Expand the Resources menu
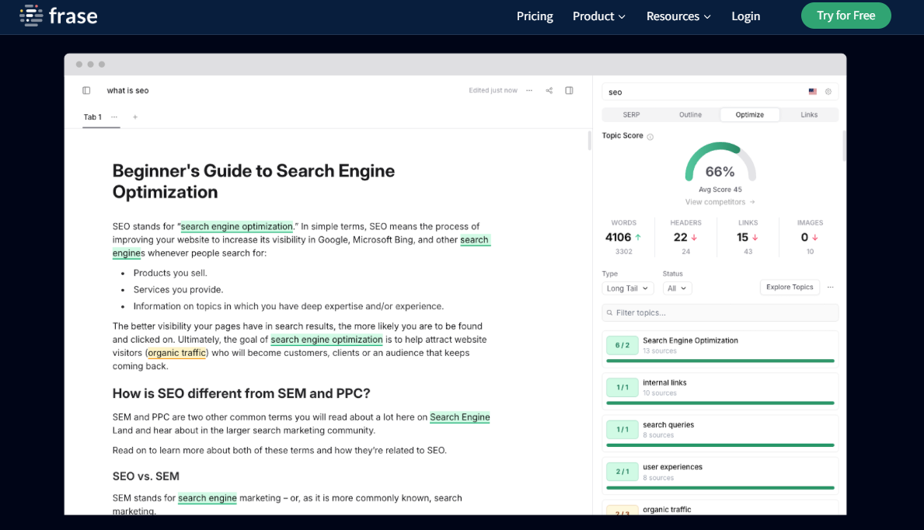This screenshot has width=924, height=530. click(678, 16)
